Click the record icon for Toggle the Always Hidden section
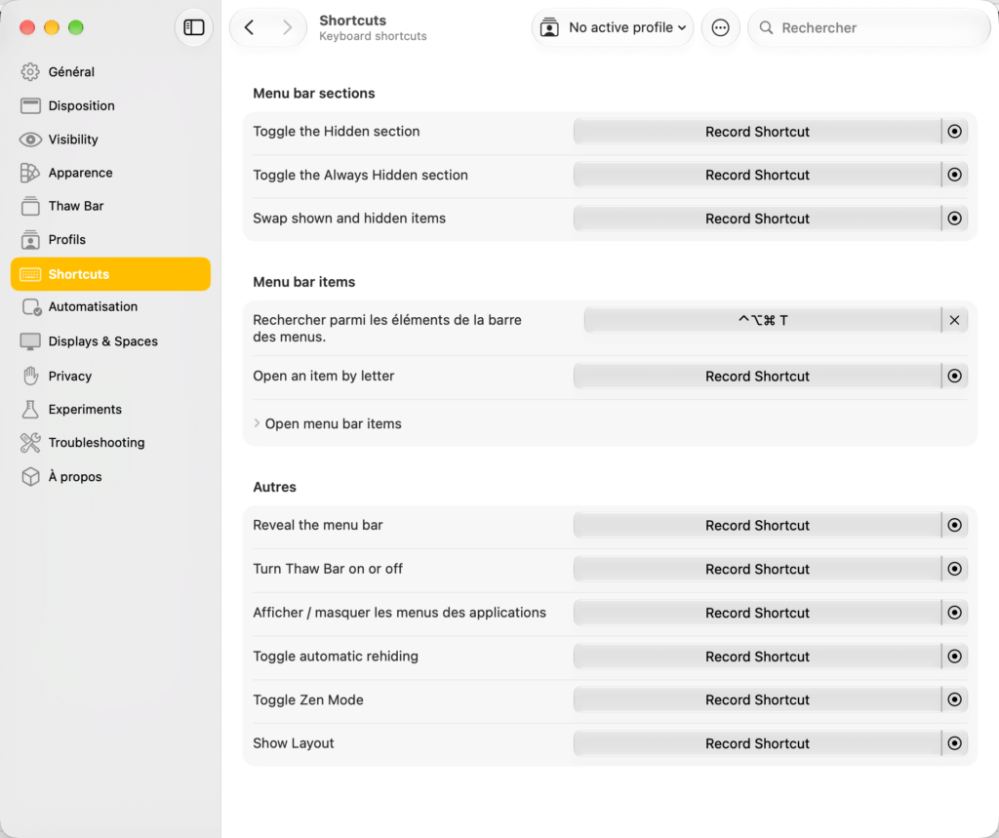999x838 pixels. [954, 175]
